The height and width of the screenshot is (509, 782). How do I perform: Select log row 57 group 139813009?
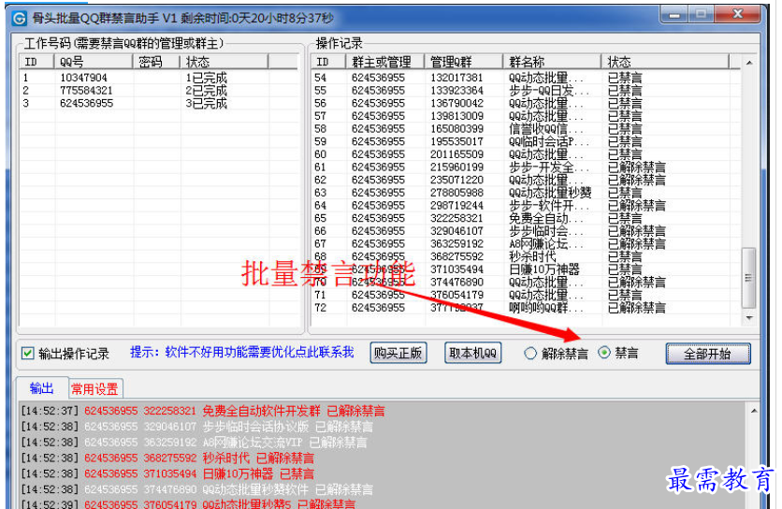[x=526, y=116]
